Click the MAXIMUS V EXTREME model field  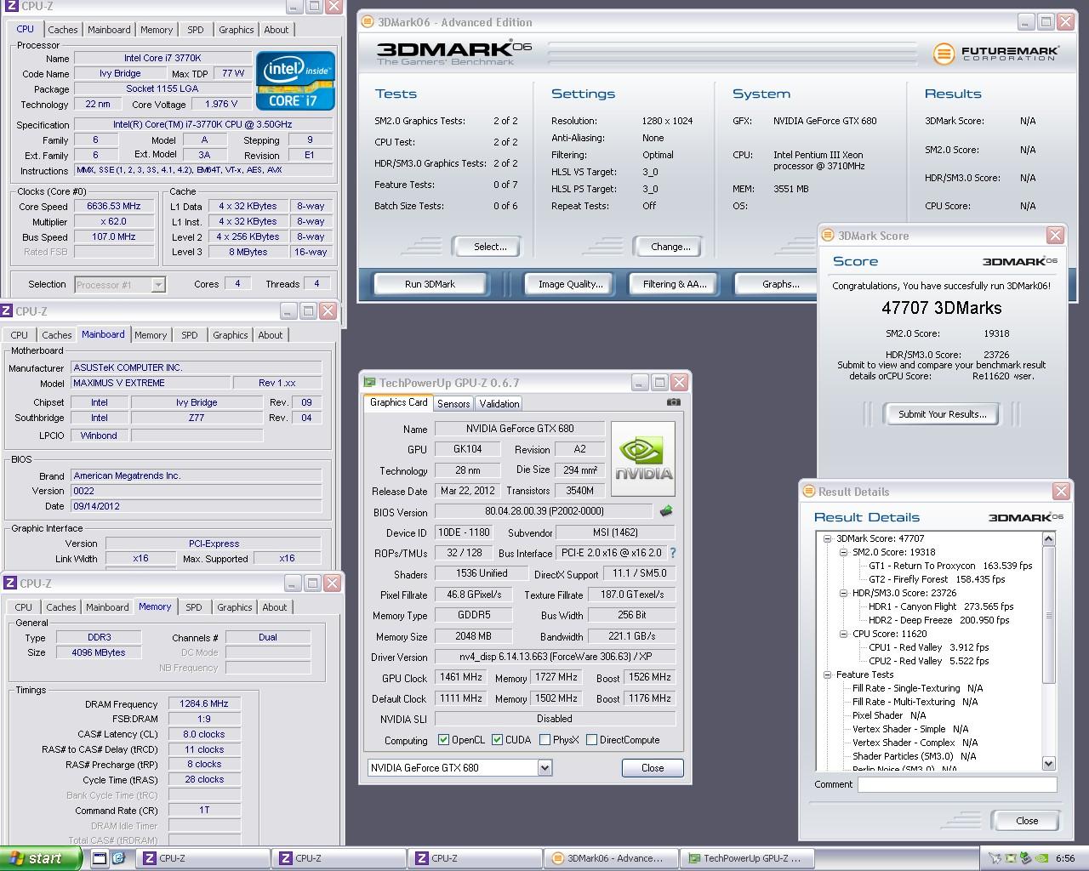tap(150, 383)
